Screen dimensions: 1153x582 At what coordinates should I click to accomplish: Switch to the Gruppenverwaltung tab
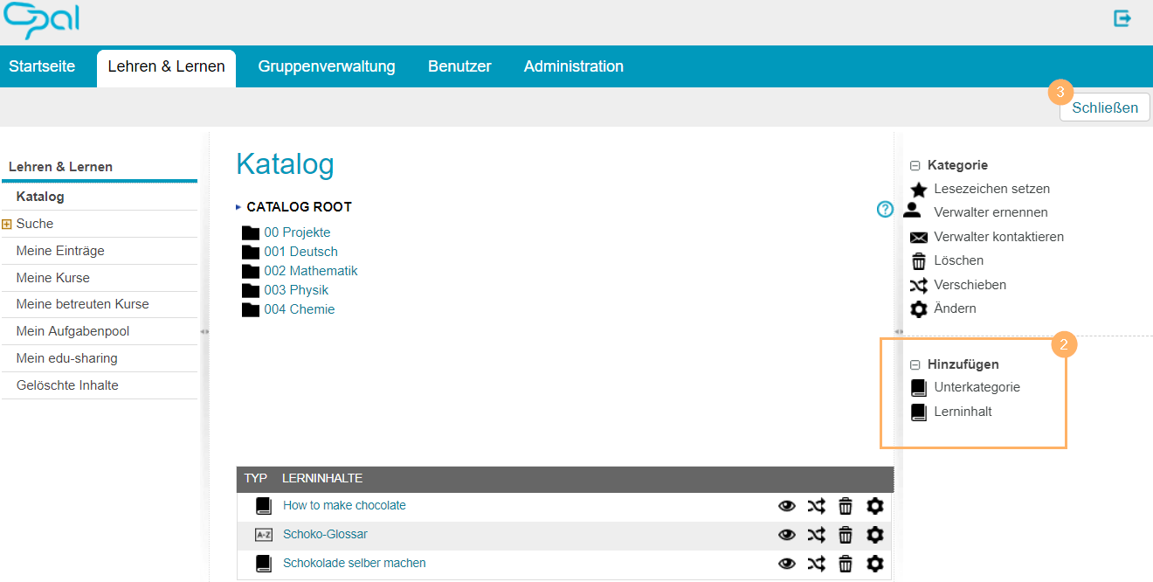326,66
